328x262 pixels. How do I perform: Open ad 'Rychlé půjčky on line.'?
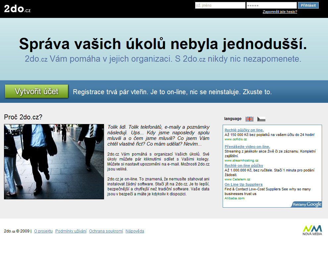(x=244, y=130)
